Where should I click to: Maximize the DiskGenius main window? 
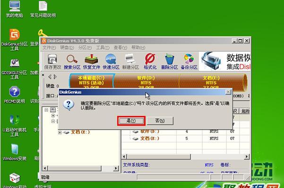pos(241,41)
